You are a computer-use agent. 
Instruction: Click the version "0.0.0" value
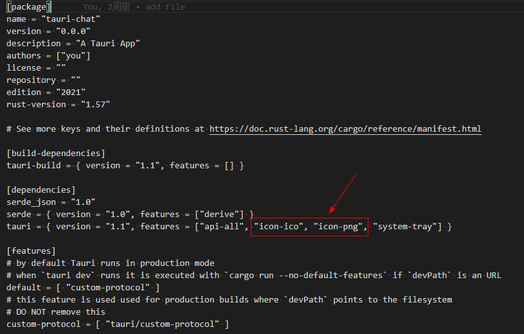click(x=73, y=31)
